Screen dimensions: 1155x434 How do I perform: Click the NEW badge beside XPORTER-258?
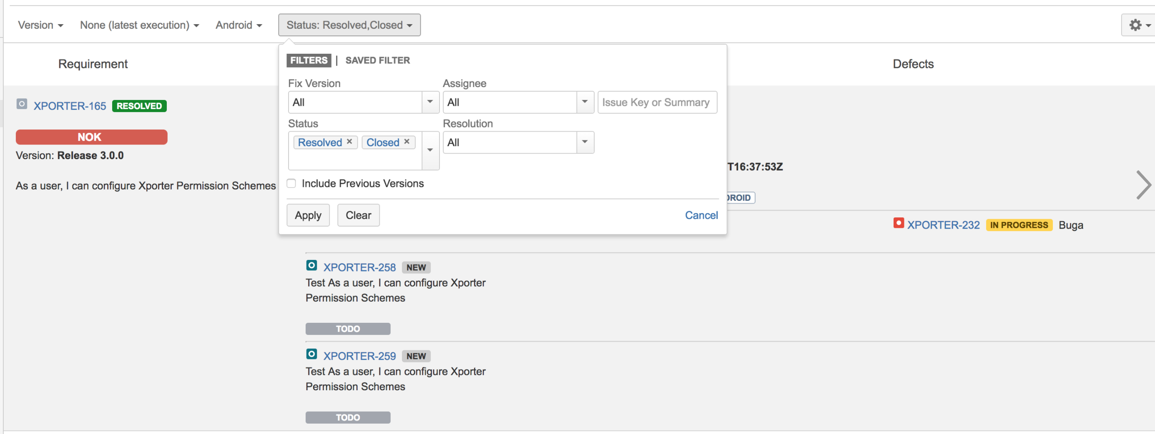point(416,267)
